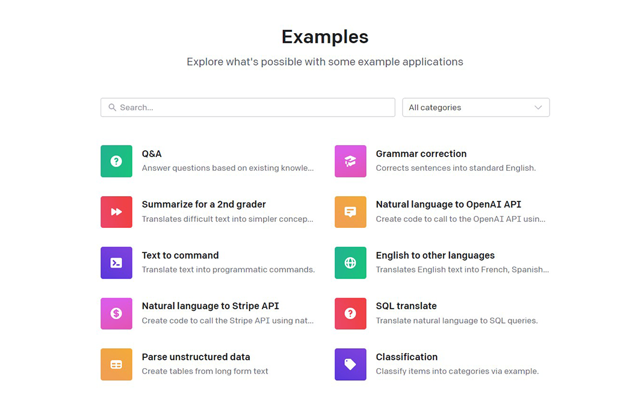Click the Parse unstructured data title
638x412 pixels.
[x=196, y=357]
